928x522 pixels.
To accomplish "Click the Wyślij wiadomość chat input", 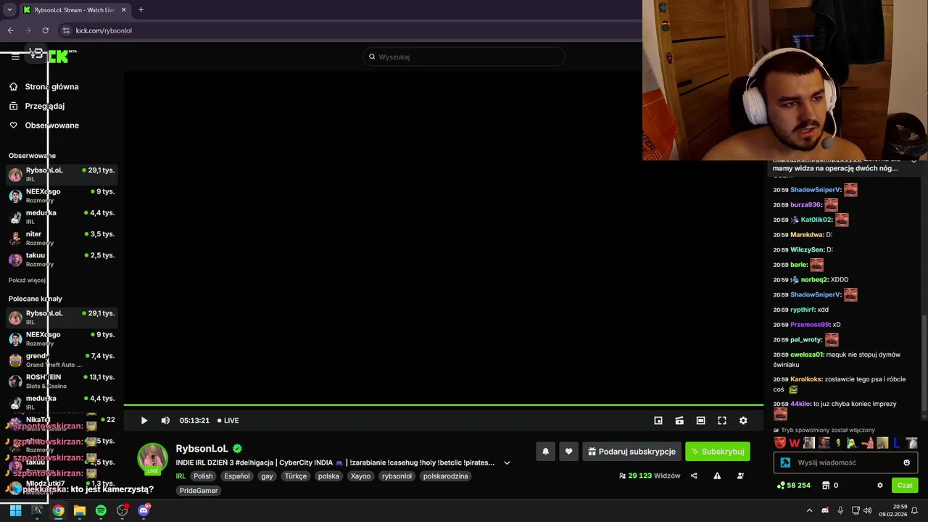I will pos(846,463).
